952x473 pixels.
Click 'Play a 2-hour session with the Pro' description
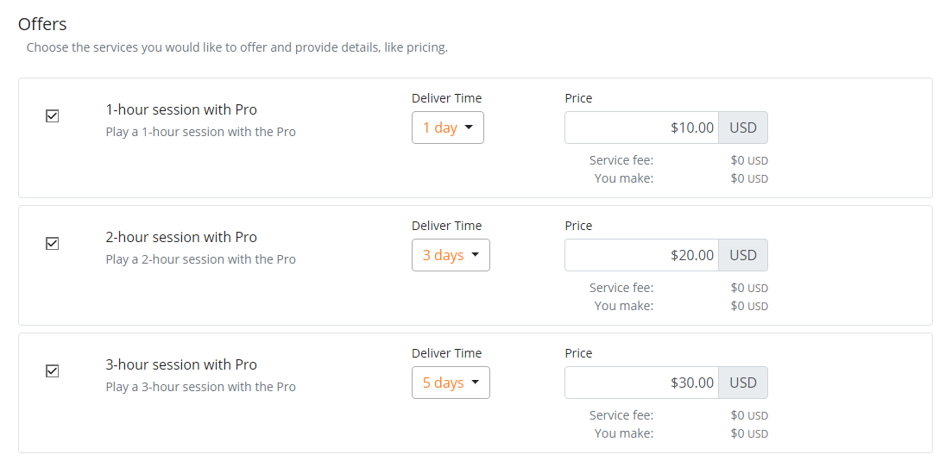click(x=200, y=259)
